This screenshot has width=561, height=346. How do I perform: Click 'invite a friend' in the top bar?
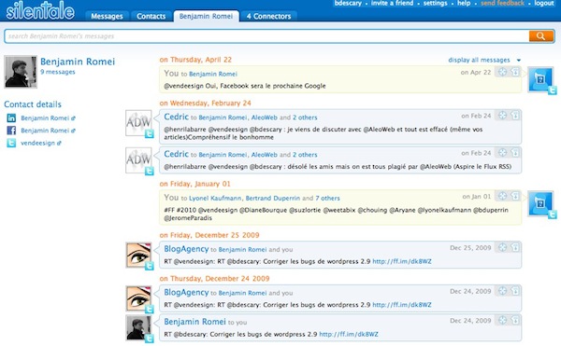point(392,3)
